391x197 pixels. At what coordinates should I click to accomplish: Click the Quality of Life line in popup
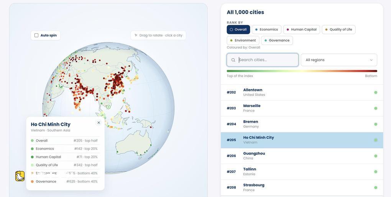pyautogui.click(x=65, y=165)
